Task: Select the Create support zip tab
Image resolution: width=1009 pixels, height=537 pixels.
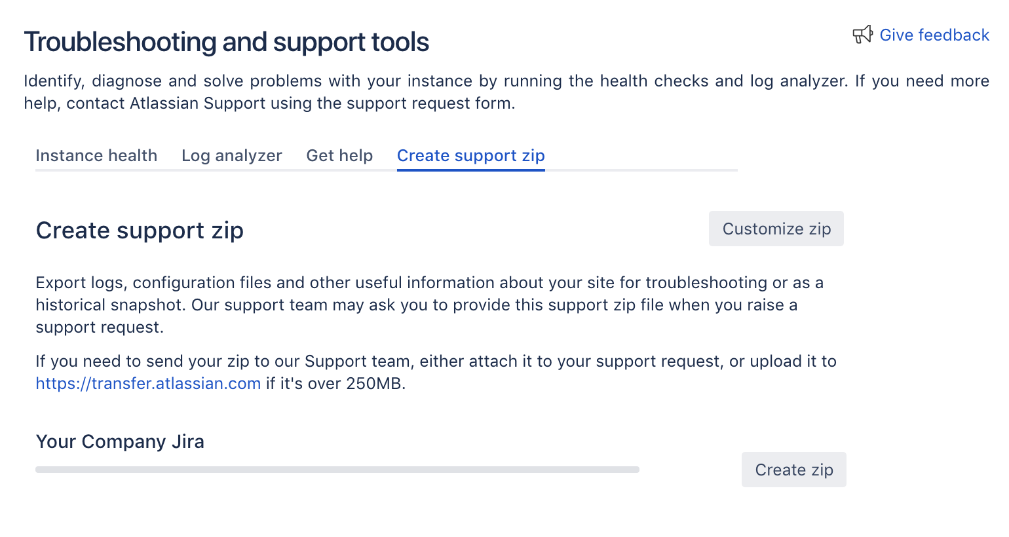Action: pyautogui.click(x=470, y=156)
